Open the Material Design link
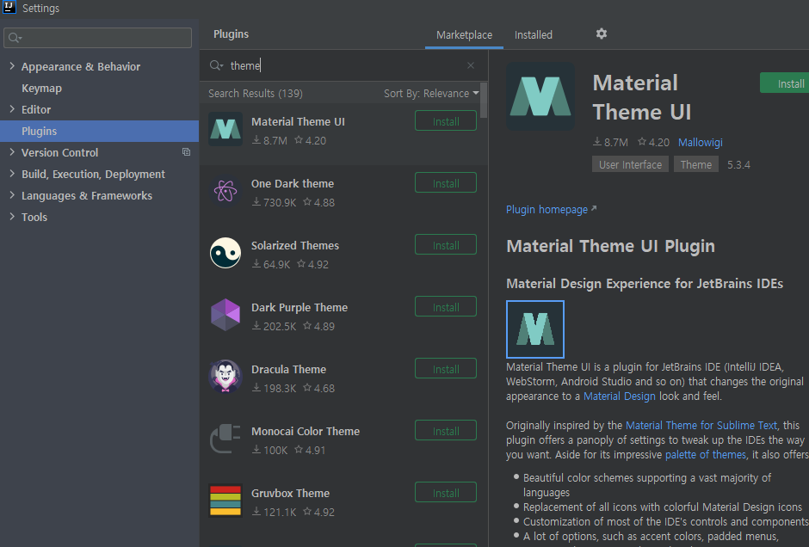Screen dimensions: 809x547 [619, 396]
